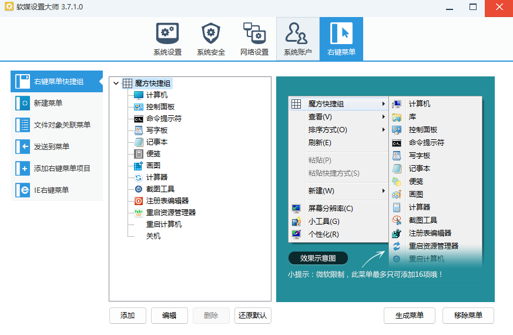
Task: Open the 系统设置 toolbar icon
Action: [167, 33]
